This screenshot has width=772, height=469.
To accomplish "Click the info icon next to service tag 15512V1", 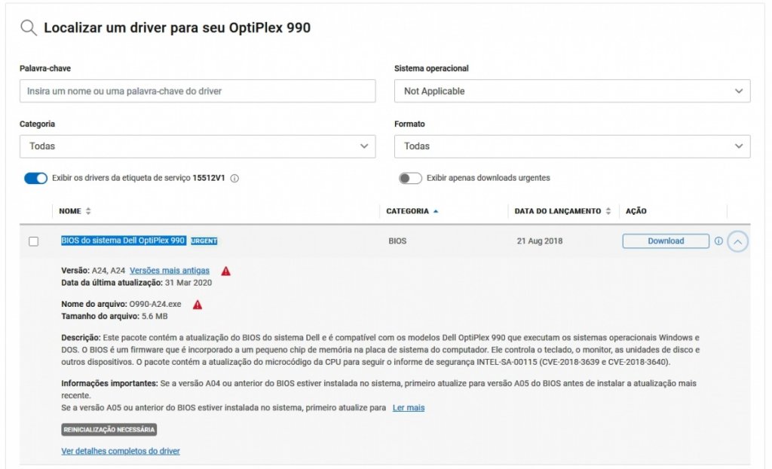I will [x=235, y=179].
